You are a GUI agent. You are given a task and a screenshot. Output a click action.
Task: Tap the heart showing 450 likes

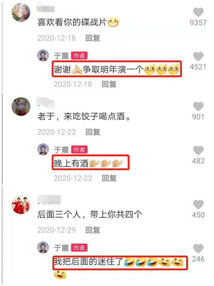198,204
